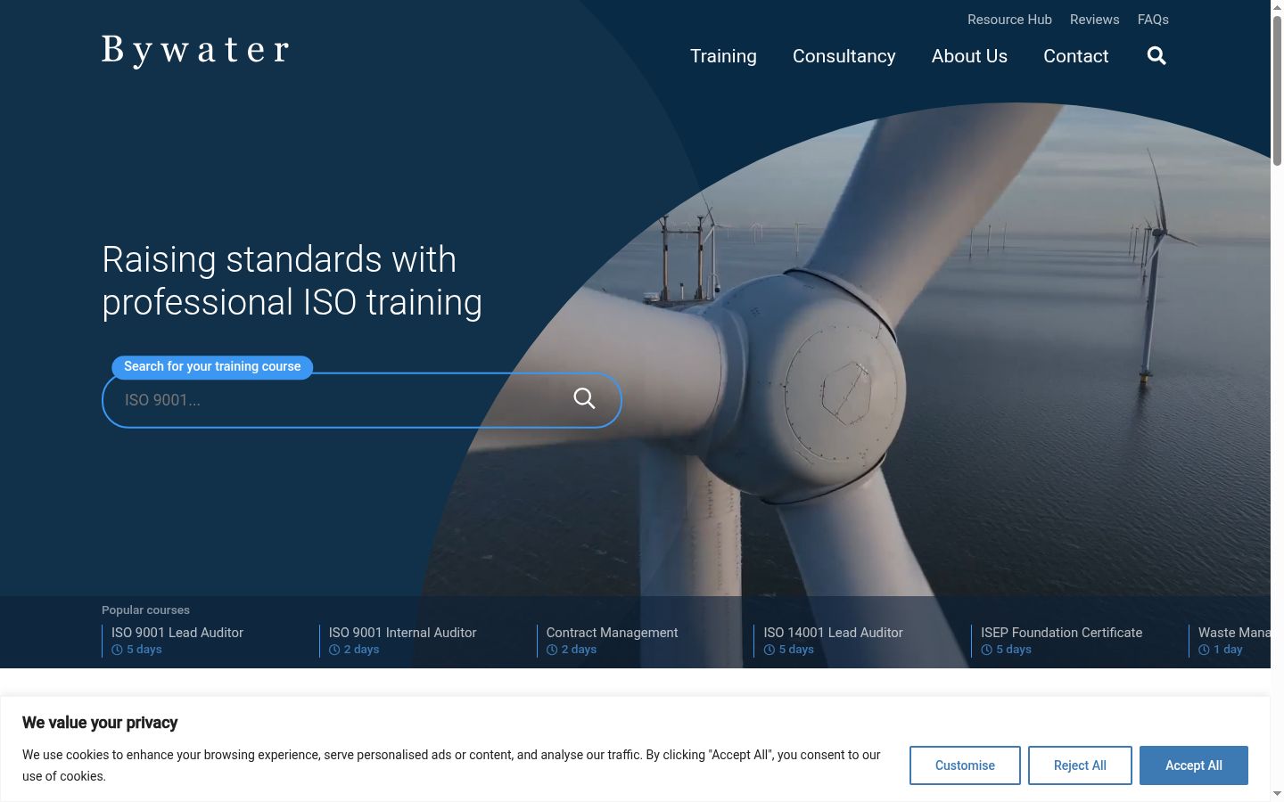Image resolution: width=1284 pixels, height=802 pixels.
Task: Click Reject All cookies button
Action: (1080, 765)
